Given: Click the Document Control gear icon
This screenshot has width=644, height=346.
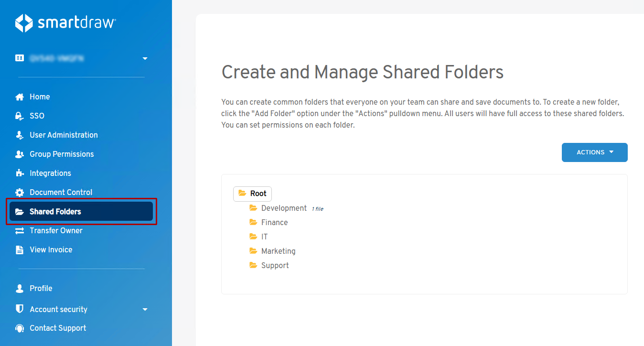Looking at the screenshot, I should pos(19,192).
